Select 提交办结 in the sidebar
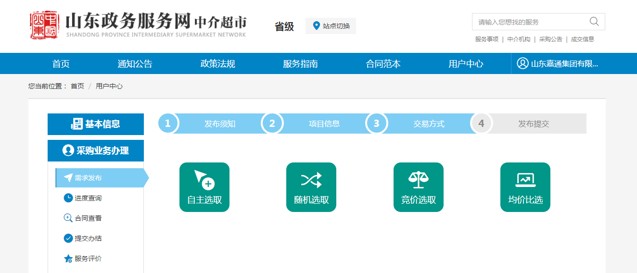Viewport: 637px width, 273px height. coord(88,238)
